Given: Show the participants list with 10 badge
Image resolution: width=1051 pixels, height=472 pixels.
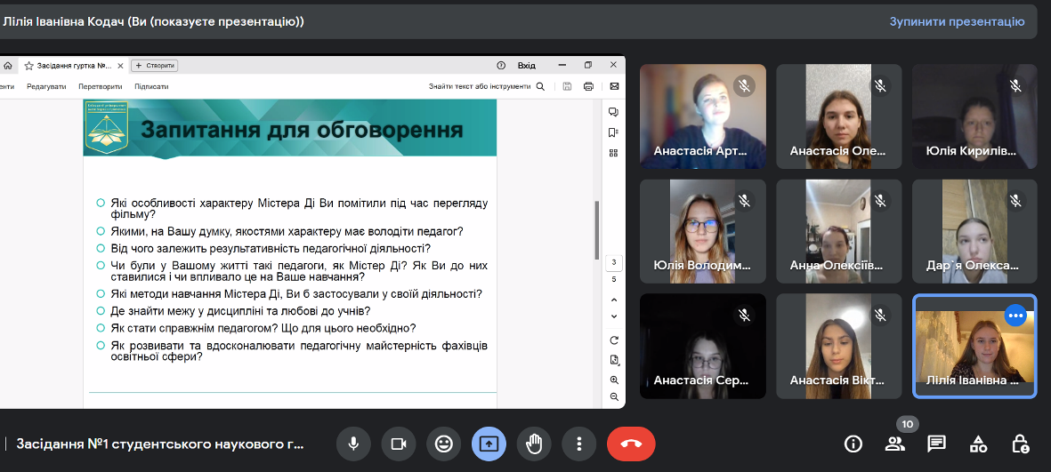Looking at the screenshot, I should click(895, 444).
